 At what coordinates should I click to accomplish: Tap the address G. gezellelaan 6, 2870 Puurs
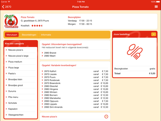pos(35,21)
